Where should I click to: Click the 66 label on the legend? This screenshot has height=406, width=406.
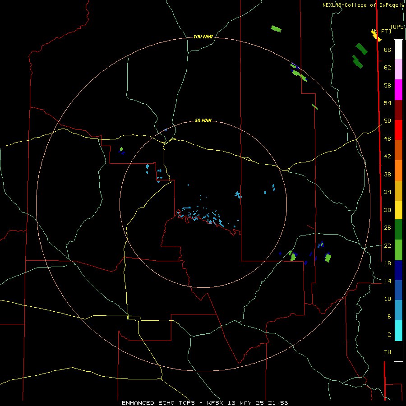(x=388, y=50)
